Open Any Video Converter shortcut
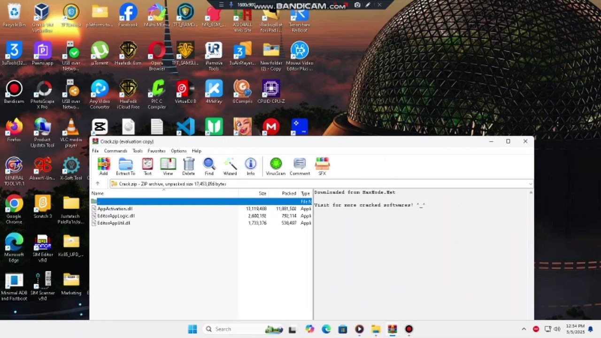Screen dimensions: 601x338 (x=100, y=94)
